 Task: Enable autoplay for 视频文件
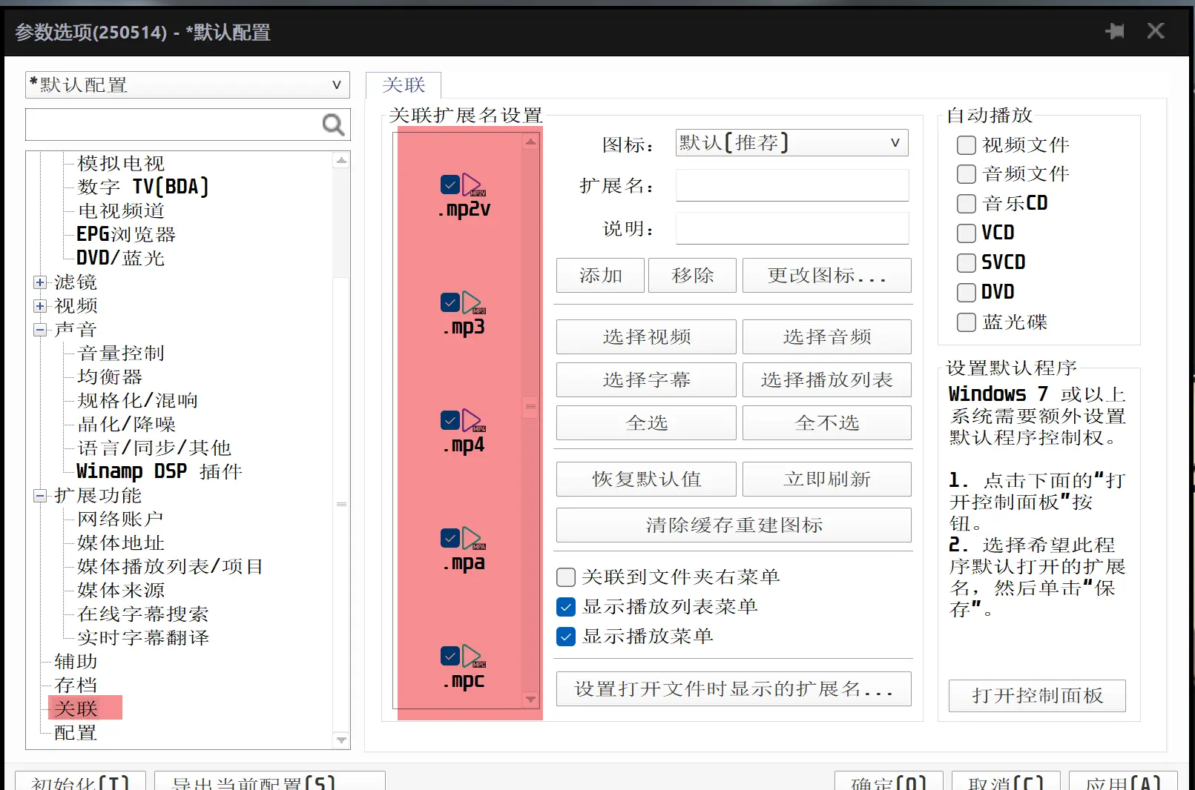click(966, 145)
